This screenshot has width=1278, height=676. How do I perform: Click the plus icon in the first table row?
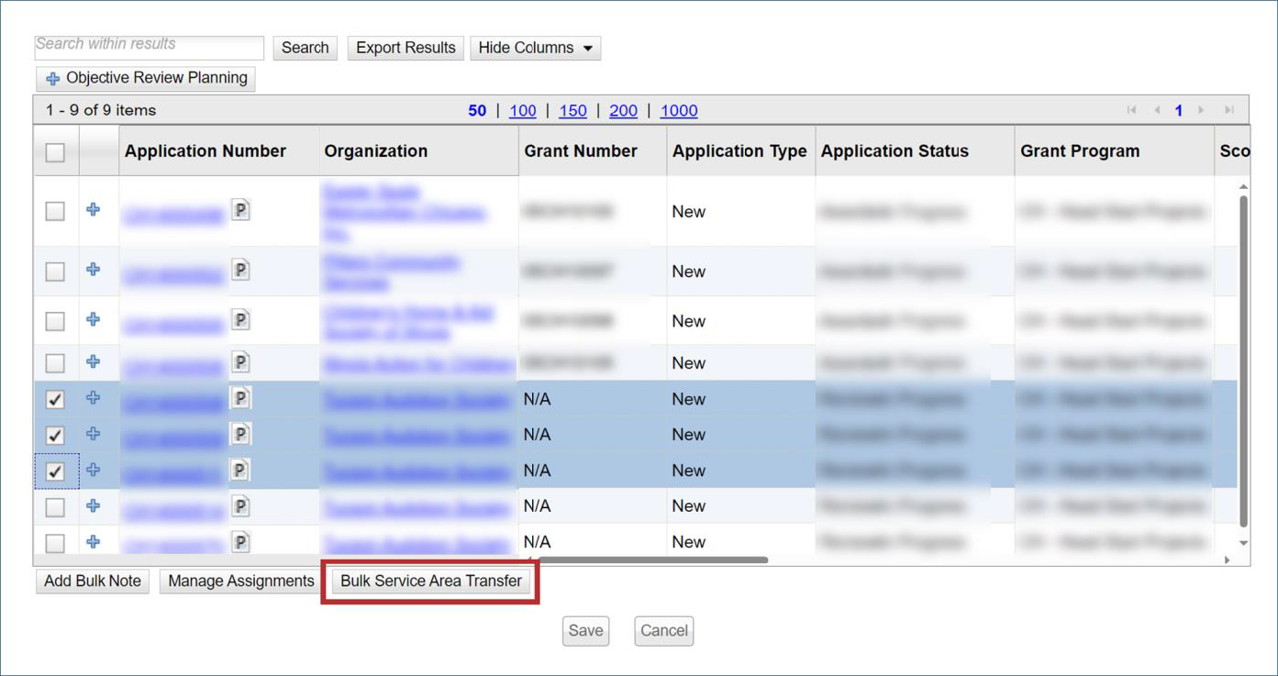[x=93, y=210]
